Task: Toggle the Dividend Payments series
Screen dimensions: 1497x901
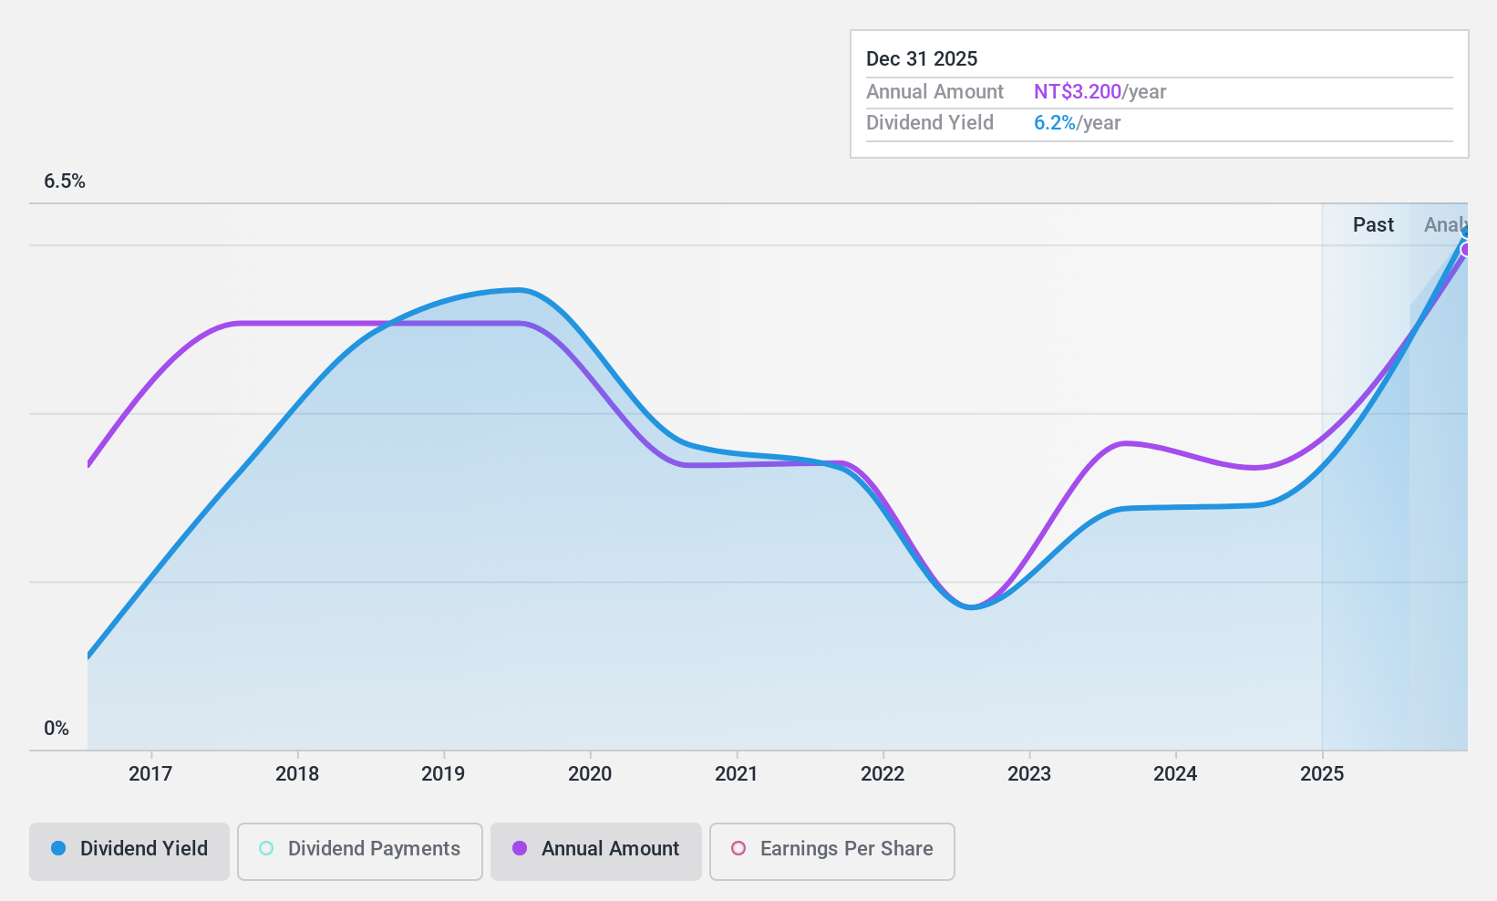Action: click(x=360, y=852)
